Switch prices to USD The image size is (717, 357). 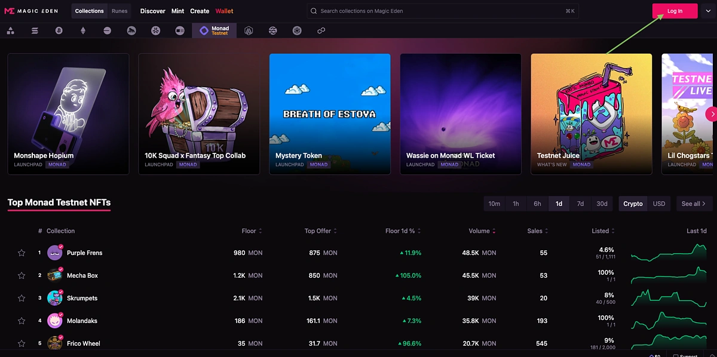click(x=659, y=204)
